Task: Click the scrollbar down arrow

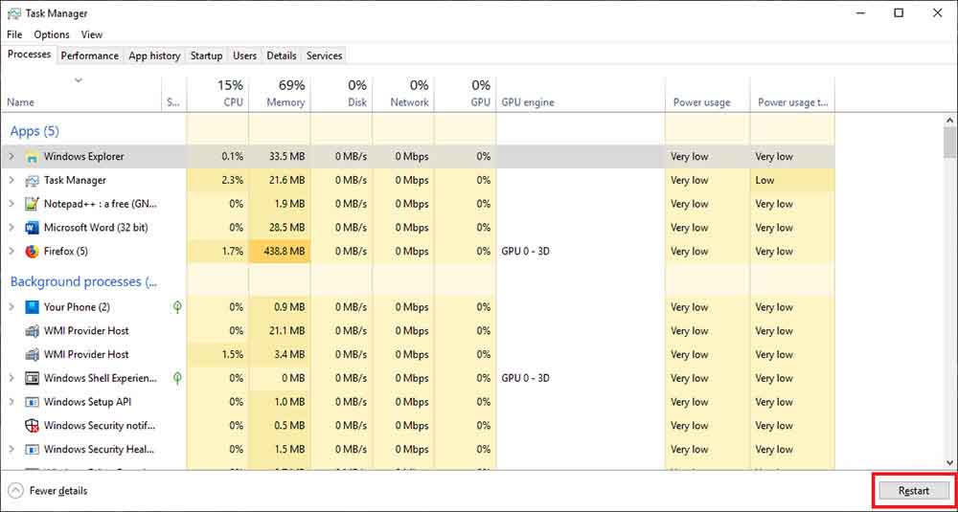Action: [x=948, y=462]
